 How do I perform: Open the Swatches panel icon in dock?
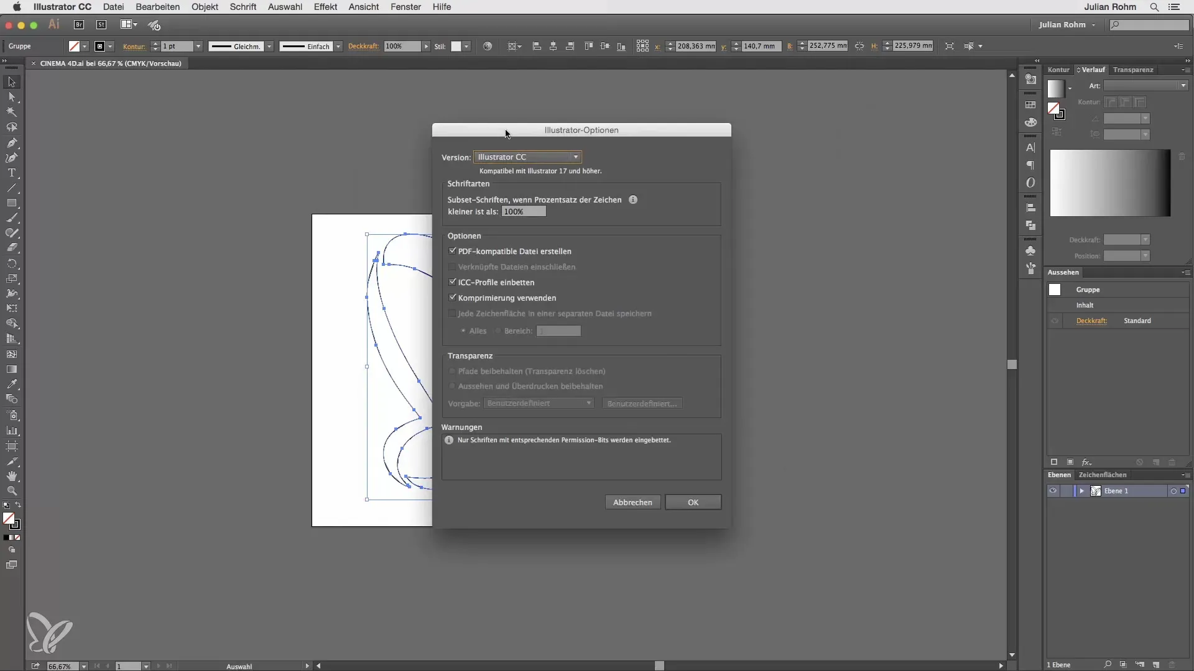(1030, 105)
